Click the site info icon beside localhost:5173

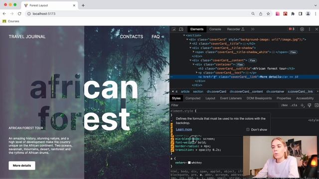(29, 13)
